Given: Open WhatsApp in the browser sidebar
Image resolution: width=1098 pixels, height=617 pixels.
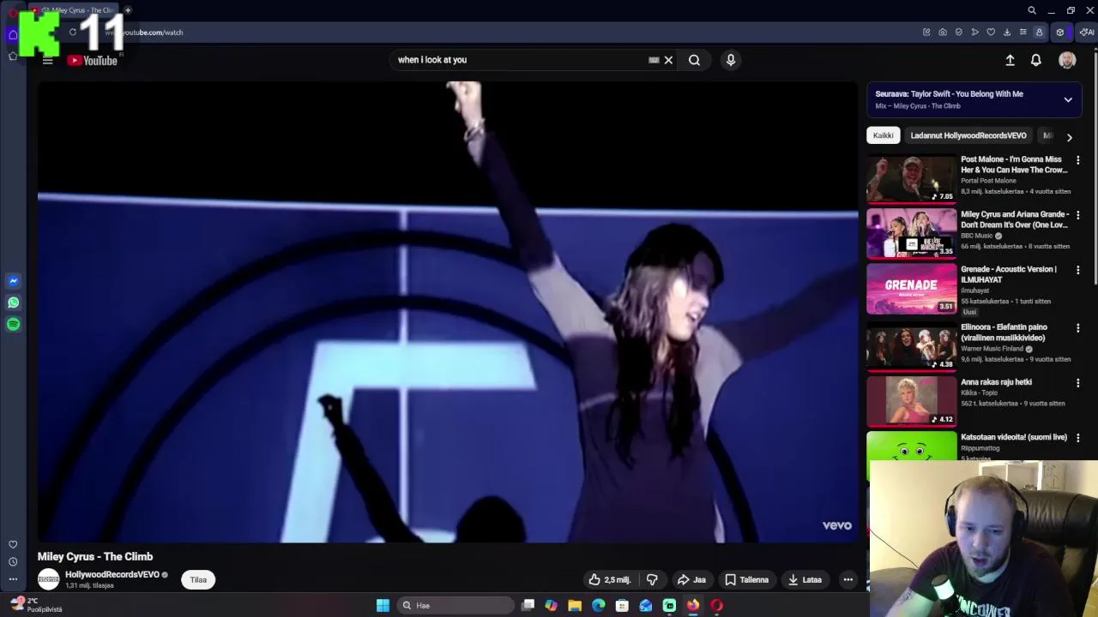Looking at the screenshot, I should (x=13, y=303).
